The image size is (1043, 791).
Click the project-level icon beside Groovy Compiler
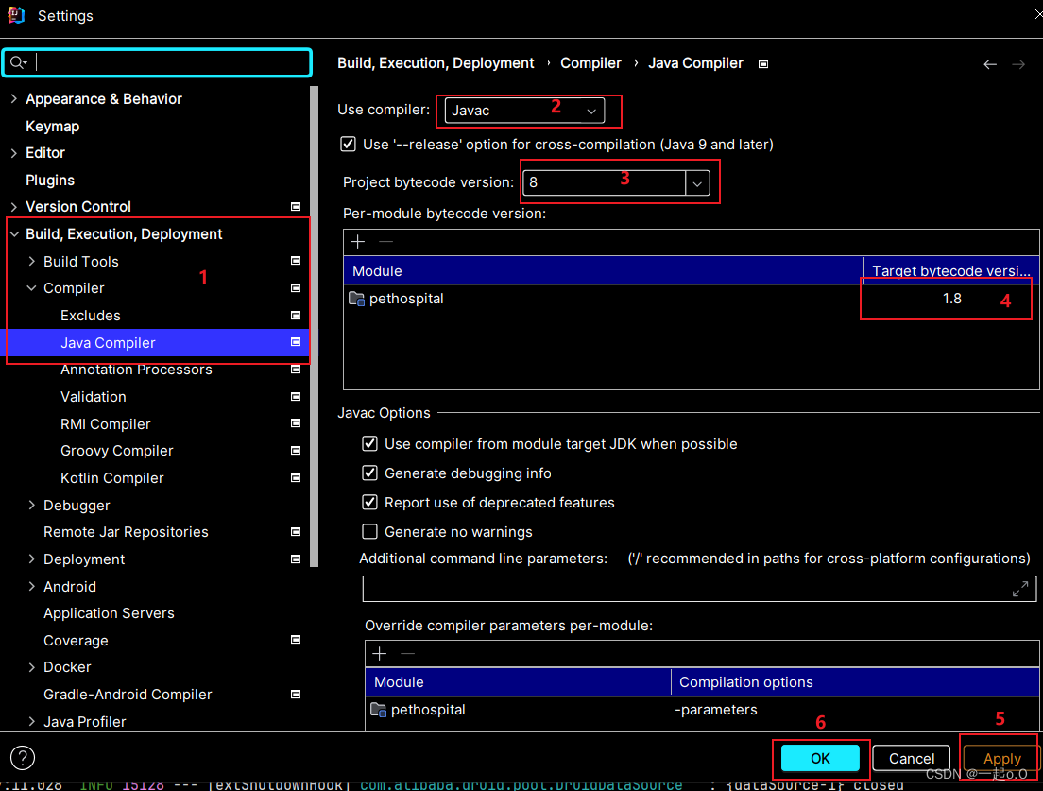pyautogui.click(x=296, y=451)
